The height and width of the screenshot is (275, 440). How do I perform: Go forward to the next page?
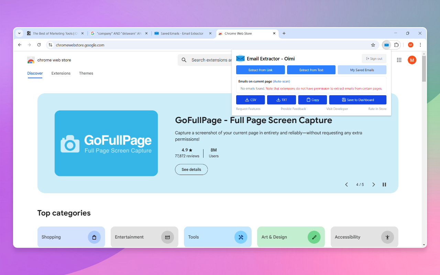pyautogui.click(x=29, y=45)
